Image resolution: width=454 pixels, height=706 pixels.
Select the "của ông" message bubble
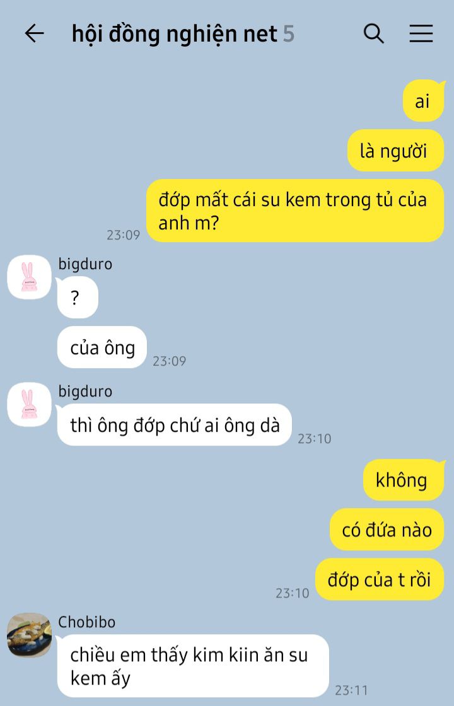tap(102, 347)
